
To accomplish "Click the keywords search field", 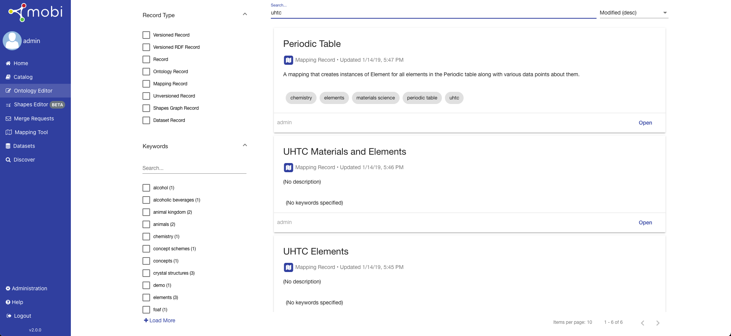I will [194, 168].
